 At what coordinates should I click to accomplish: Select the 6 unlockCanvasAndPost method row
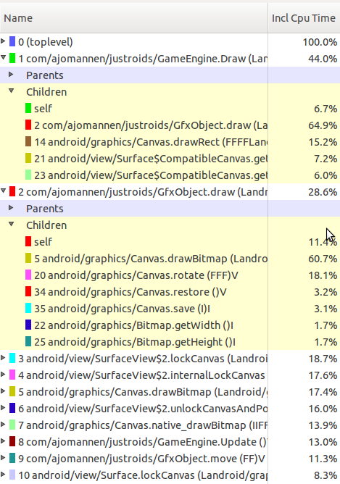[170, 409]
